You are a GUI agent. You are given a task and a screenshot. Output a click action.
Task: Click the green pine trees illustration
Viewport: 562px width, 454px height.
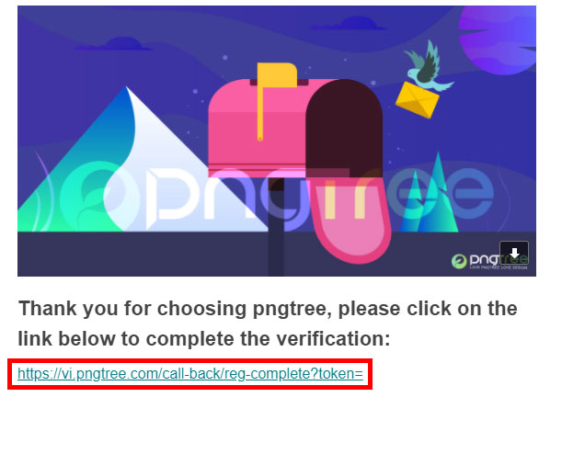coord(429,194)
